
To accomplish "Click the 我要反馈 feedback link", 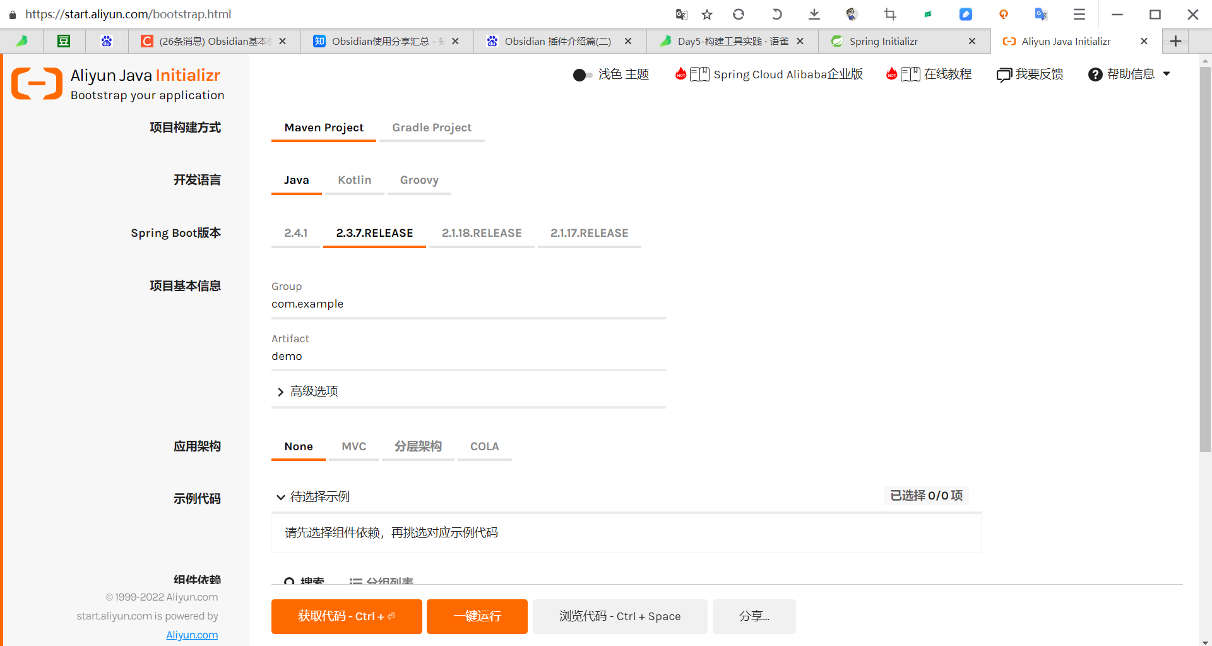I will click(1039, 75).
